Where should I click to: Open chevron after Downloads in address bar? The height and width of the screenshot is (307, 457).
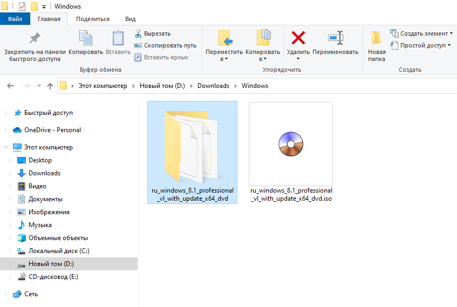point(235,86)
